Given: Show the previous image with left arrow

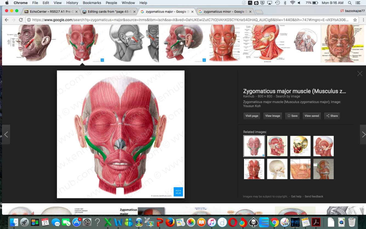Looking at the screenshot, I should point(6,135).
